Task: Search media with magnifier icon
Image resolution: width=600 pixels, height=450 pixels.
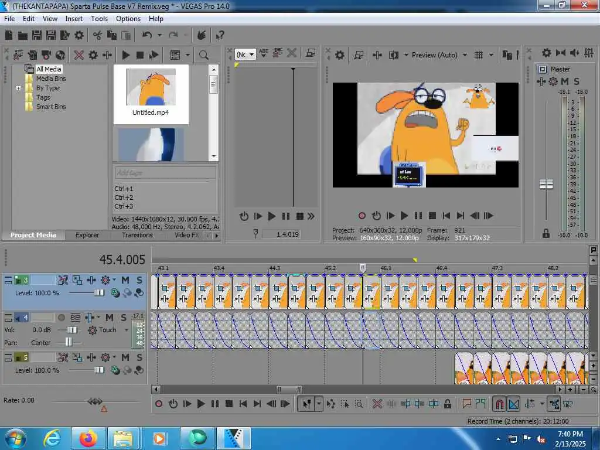Action: (x=203, y=55)
